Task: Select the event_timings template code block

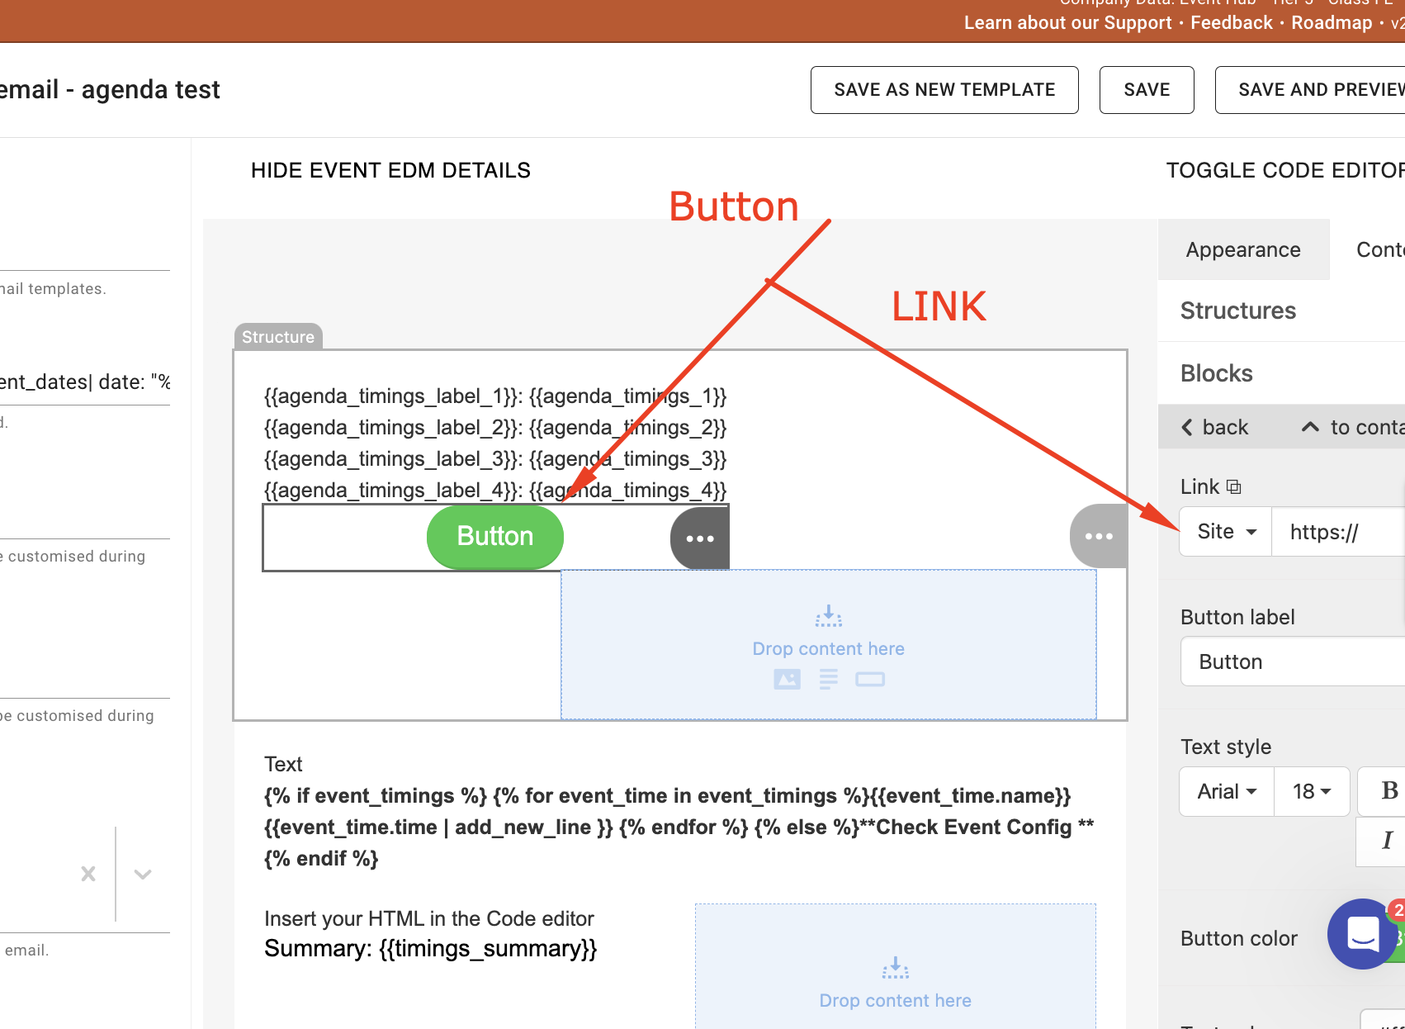Action: (679, 827)
